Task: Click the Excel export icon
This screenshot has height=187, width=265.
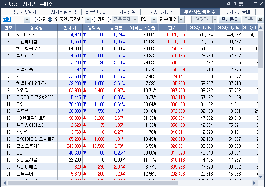Action: [x=260, y=20]
